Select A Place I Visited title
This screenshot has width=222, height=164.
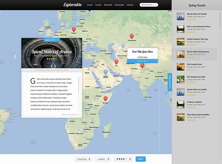[194, 102]
